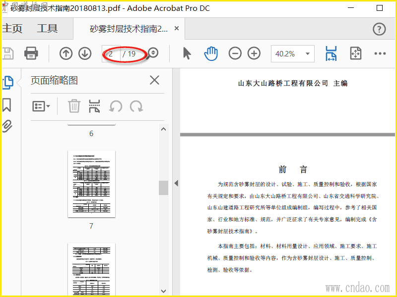This screenshot has width=397, height=297.
Task: Click the current page number field
Action: (x=111, y=53)
